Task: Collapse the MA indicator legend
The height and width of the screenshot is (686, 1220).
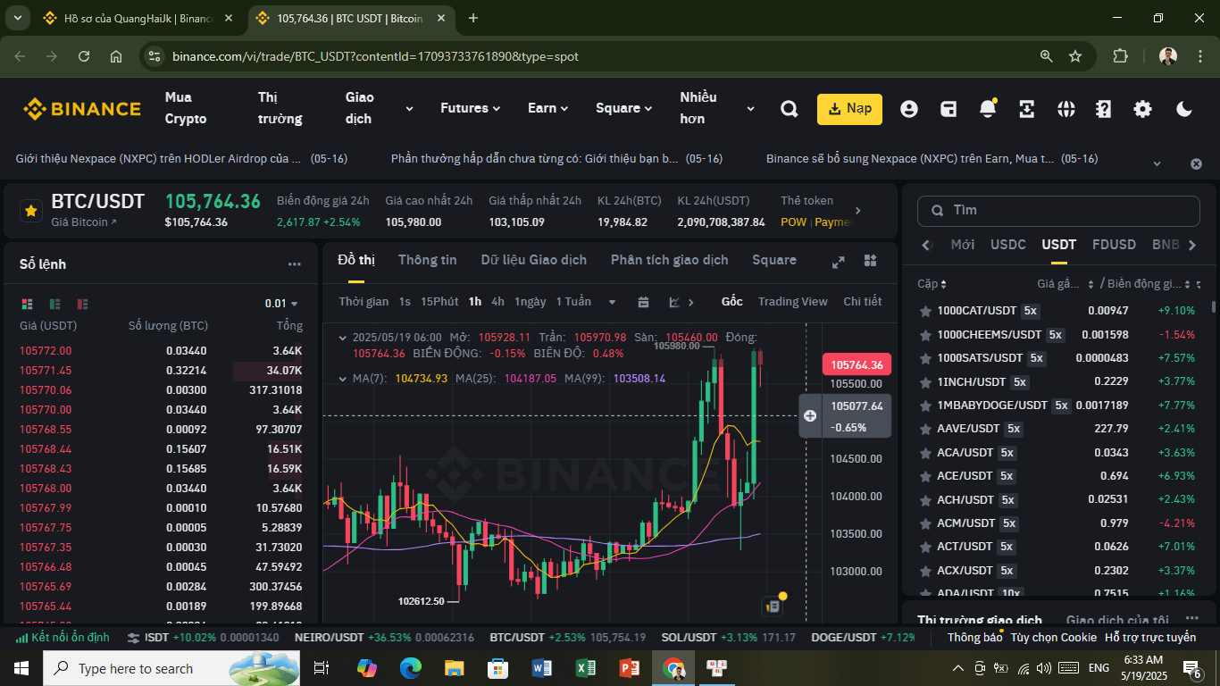Action: (342, 379)
